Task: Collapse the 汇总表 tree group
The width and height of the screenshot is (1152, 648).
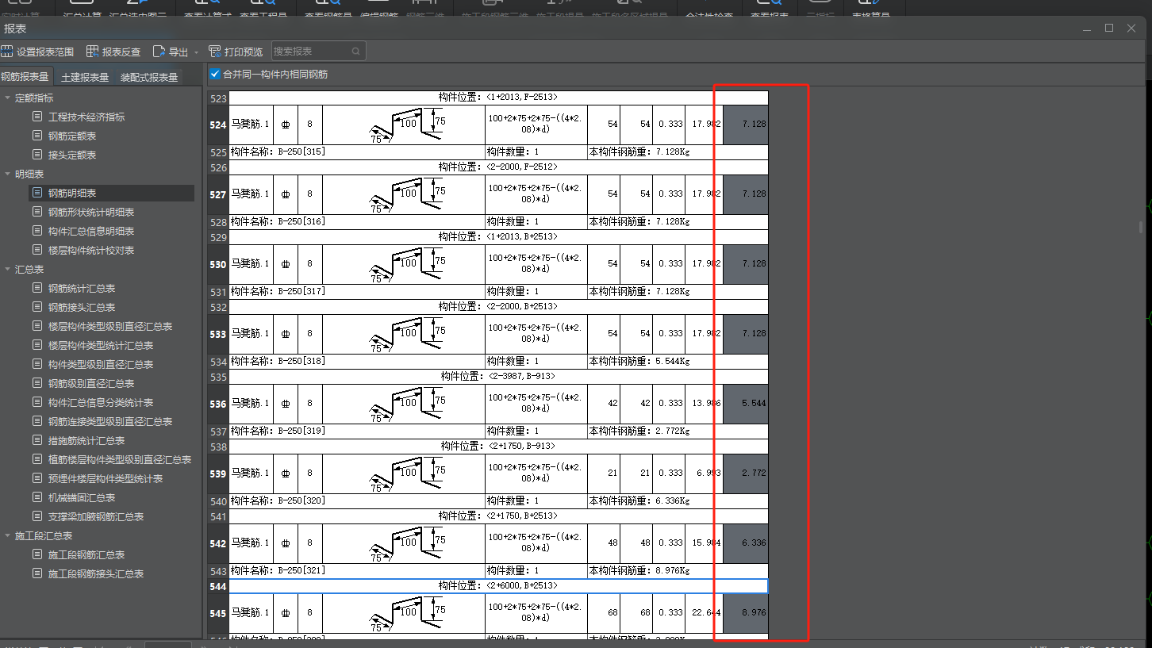Action: pos(7,269)
